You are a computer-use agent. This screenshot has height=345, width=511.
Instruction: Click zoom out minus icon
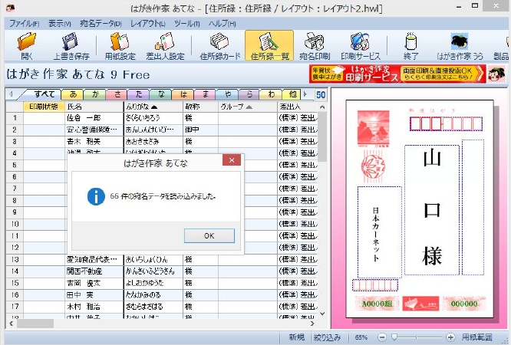(382, 337)
